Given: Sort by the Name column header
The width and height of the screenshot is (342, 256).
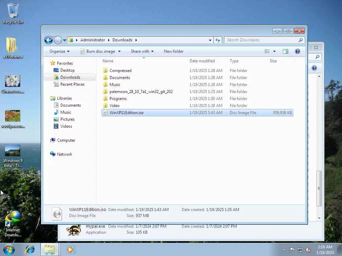Looking at the screenshot, I should click(x=108, y=61).
